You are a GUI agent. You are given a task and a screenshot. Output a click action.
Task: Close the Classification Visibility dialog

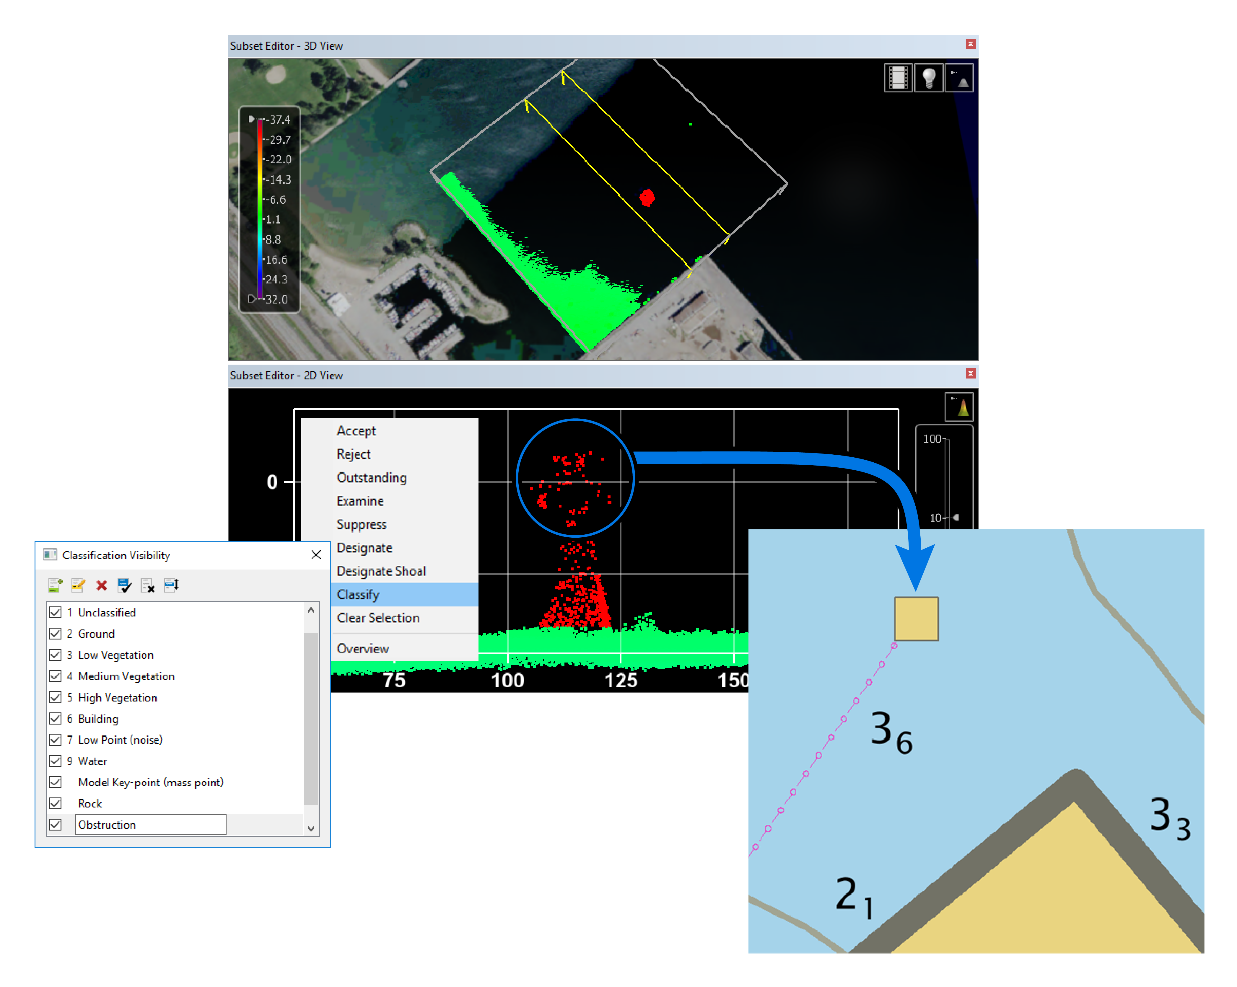click(x=315, y=554)
